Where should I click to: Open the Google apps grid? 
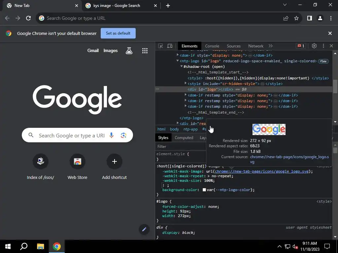pos(145,50)
